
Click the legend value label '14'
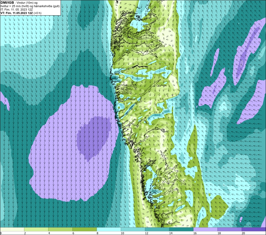[171, 233]
